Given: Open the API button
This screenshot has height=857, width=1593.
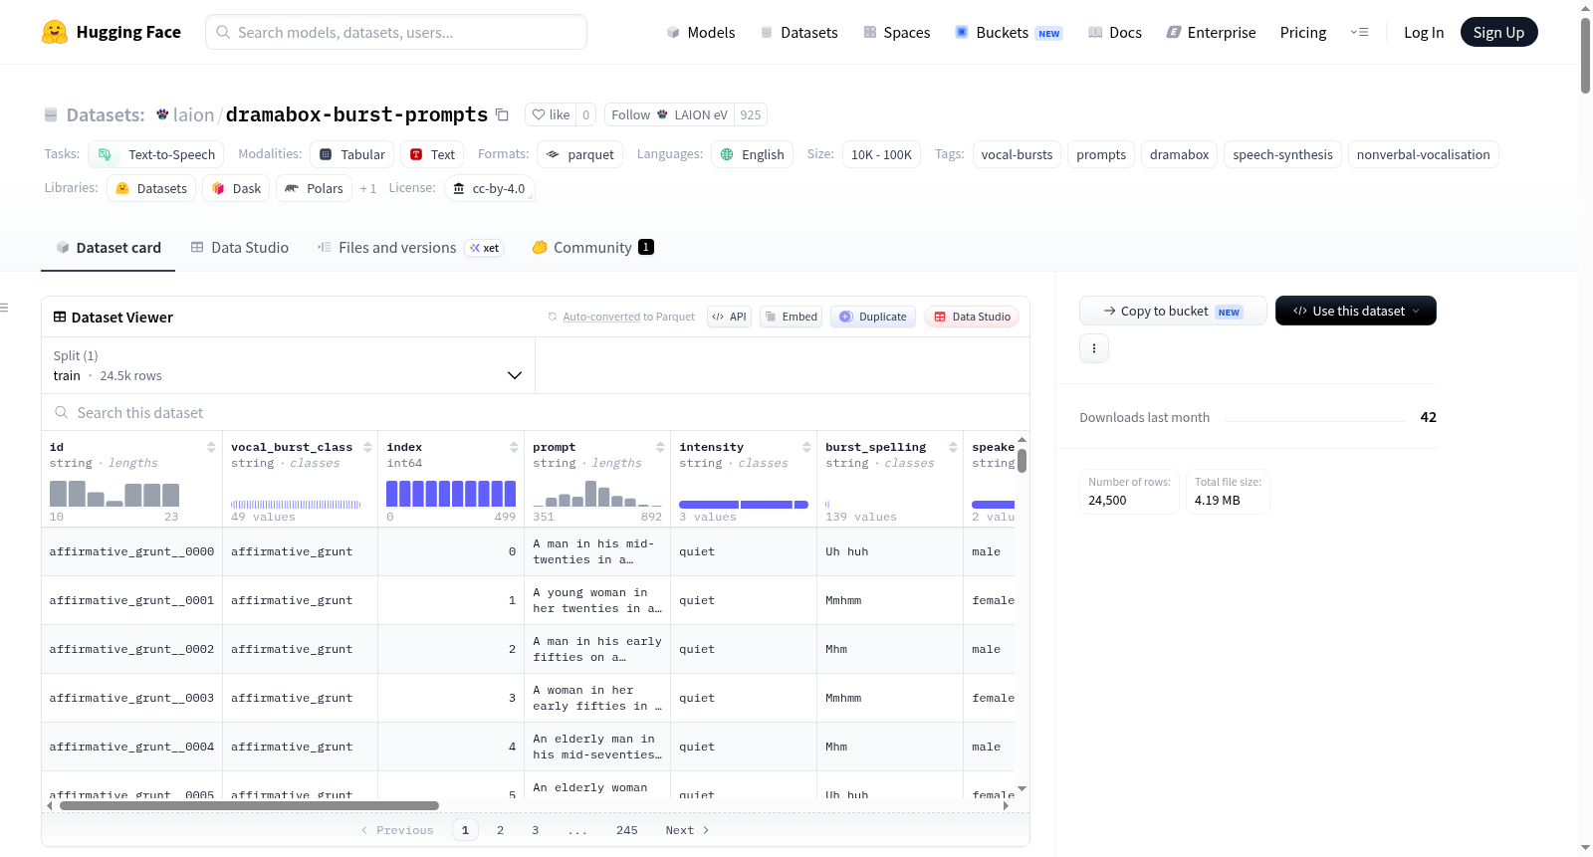Looking at the screenshot, I should [x=729, y=317].
